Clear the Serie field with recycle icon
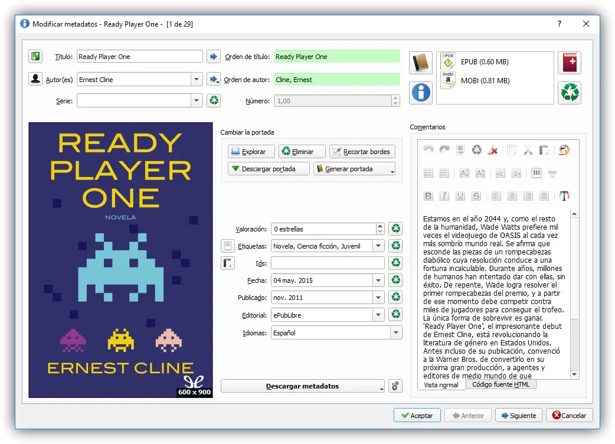This screenshot has height=444, width=615. (x=214, y=100)
